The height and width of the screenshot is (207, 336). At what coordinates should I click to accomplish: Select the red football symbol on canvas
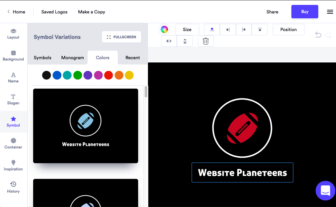coord(242,128)
